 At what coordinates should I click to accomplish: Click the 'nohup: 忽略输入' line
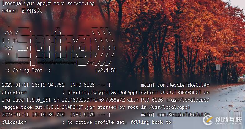click(22, 11)
